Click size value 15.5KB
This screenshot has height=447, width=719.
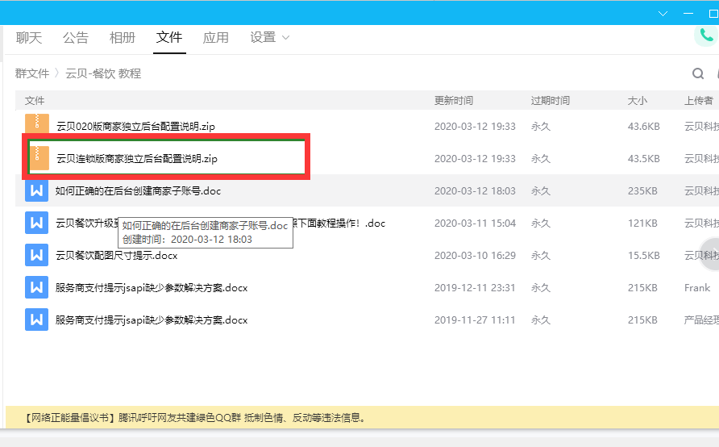click(x=644, y=255)
